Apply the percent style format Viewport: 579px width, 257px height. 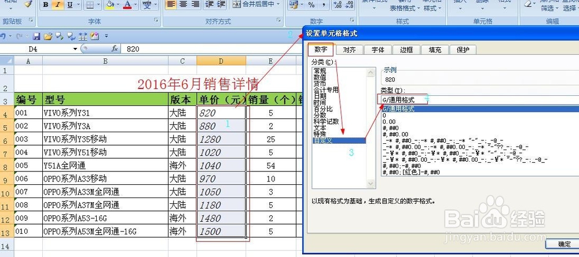(312, 5)
